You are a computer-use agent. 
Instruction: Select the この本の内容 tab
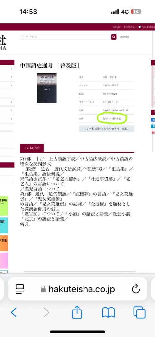point(32,148)
